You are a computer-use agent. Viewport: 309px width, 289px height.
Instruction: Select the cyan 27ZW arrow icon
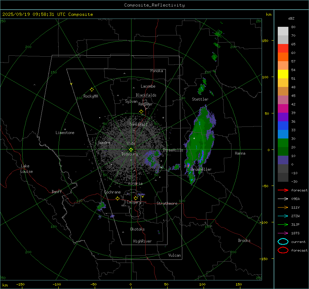click(x=283, y=216)
